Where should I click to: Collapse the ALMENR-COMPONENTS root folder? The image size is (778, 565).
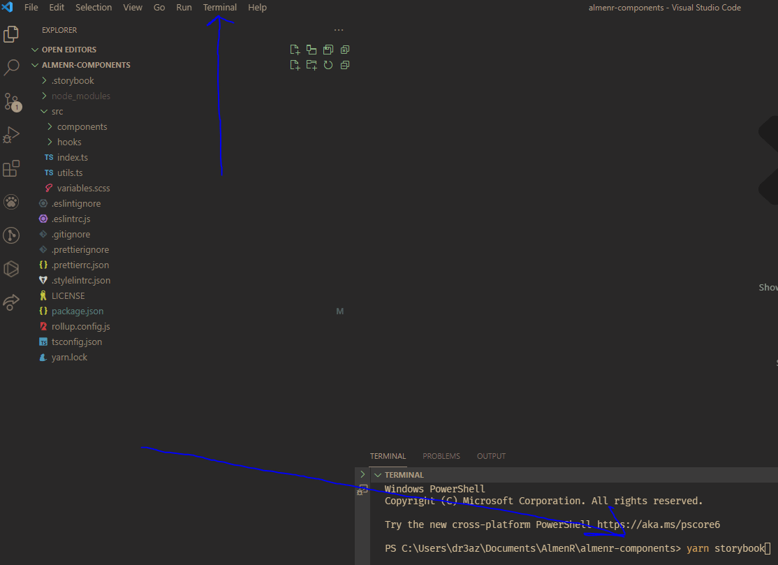coord(35,65)
